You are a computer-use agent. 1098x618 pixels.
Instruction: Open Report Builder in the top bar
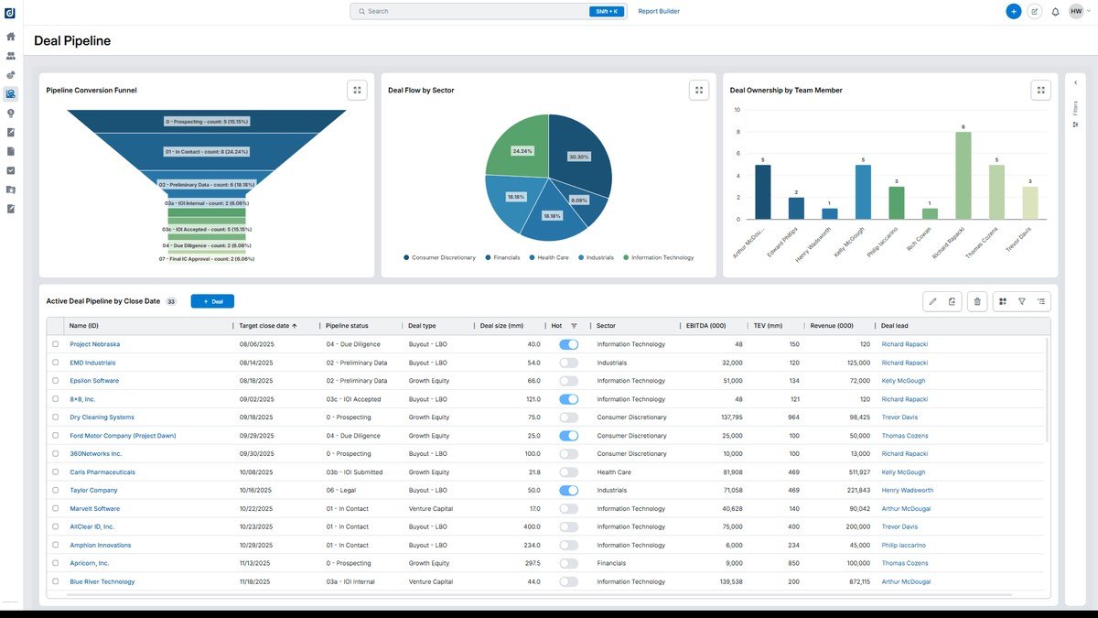coord(659,12)
